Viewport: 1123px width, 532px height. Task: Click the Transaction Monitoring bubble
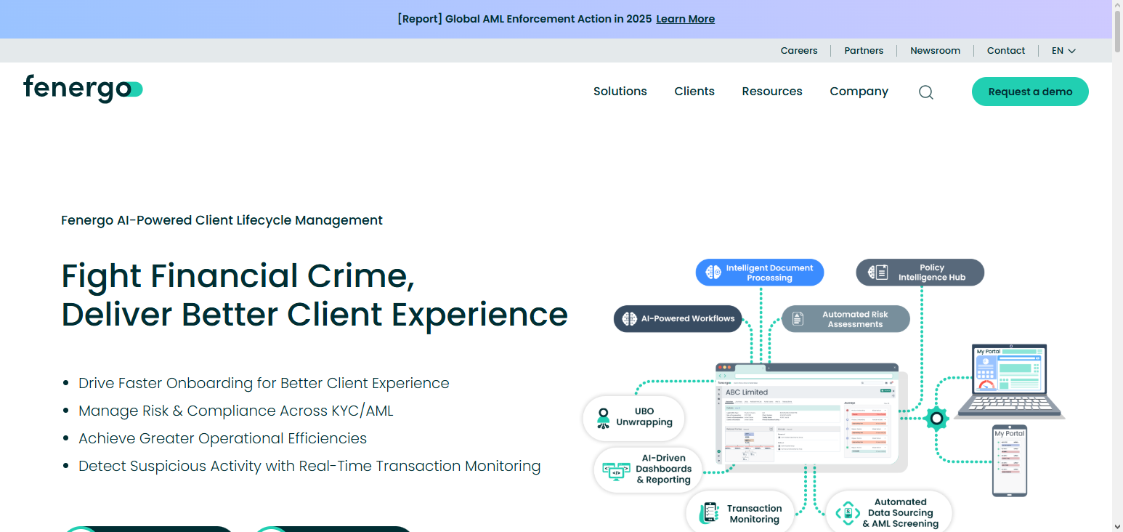pyautogui.click(x=740, y=514)
